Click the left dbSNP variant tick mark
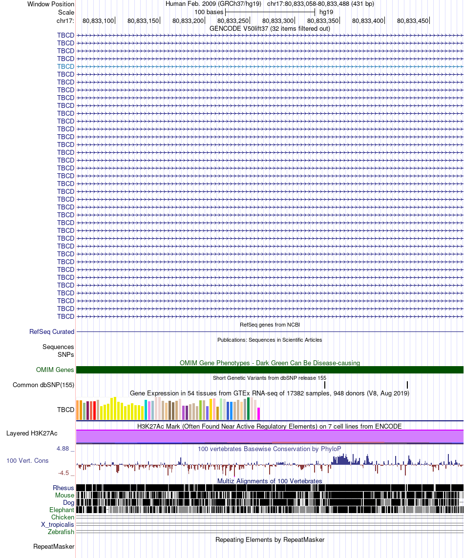This screenshot has height=558, width=464. pyautogui.click(x=325, y=385)
